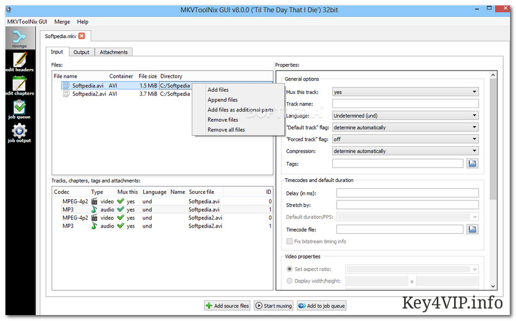Open the Mux this track dropdown
Screen dimensions: 516x321
pyautogui.click(x=405, y=92)
